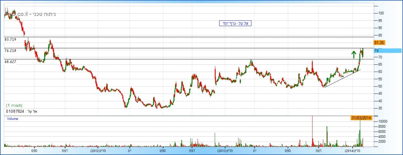Screen dimensions: 403x155
Task: Click the blue highlighted 76 price marker
Action: (x=387, y=51)
